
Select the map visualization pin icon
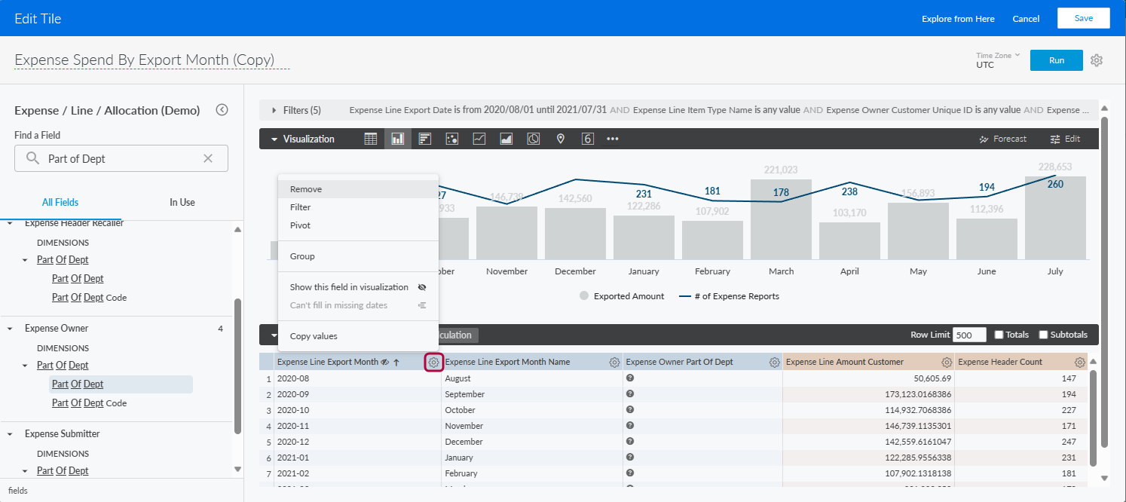(560, 139)
